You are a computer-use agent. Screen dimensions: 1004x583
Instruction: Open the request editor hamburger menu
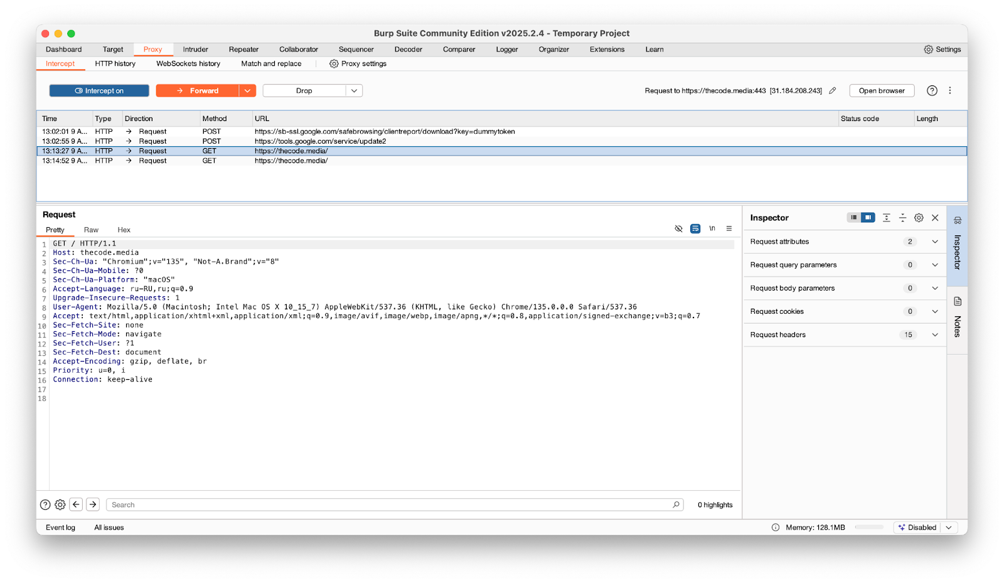click(729, 228)
